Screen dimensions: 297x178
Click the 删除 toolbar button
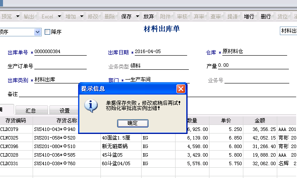click(110, 17)
